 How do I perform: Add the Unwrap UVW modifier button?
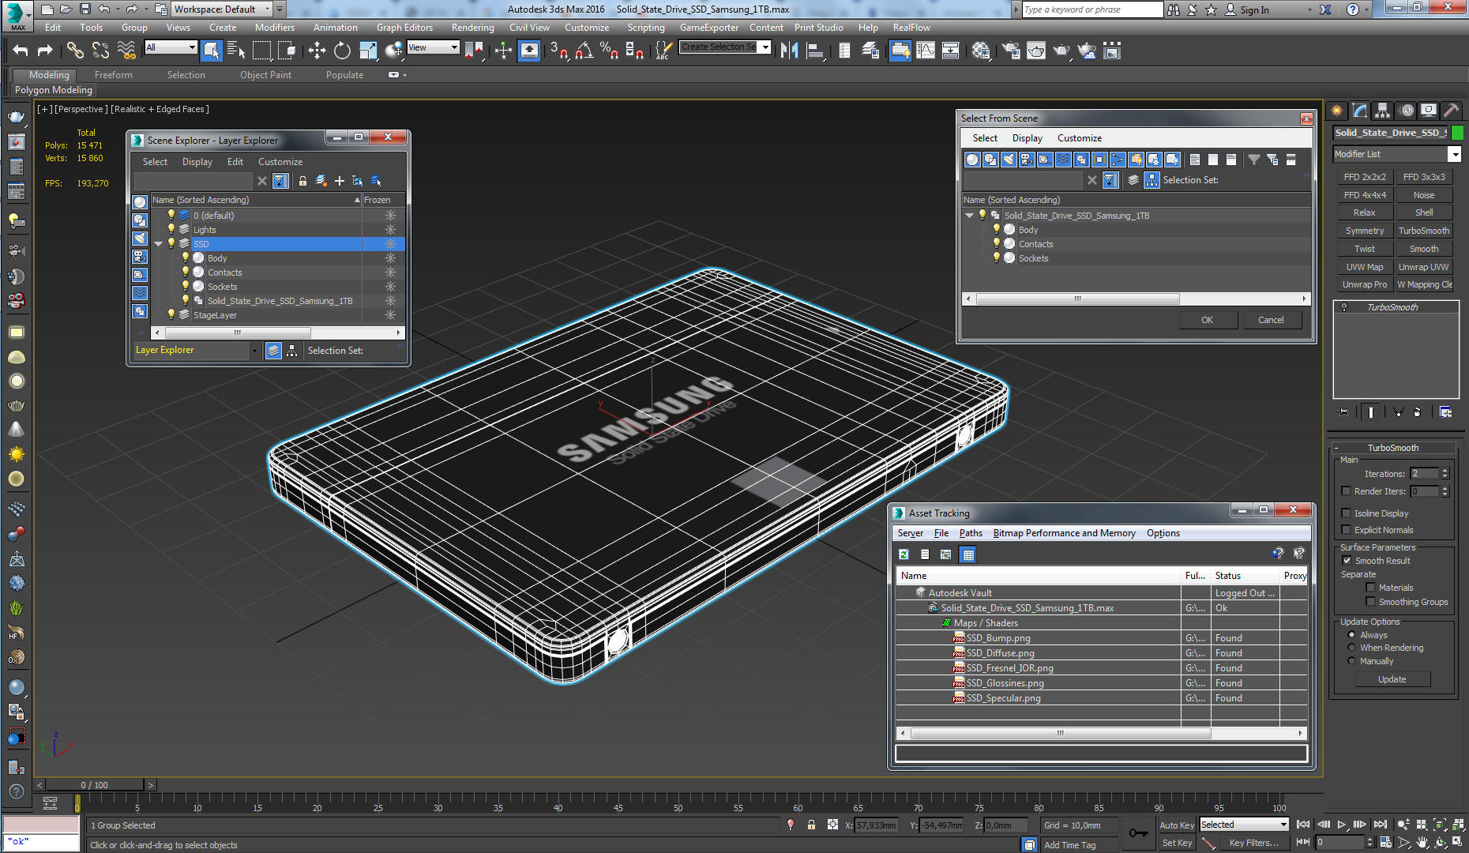pos(1423,267)
